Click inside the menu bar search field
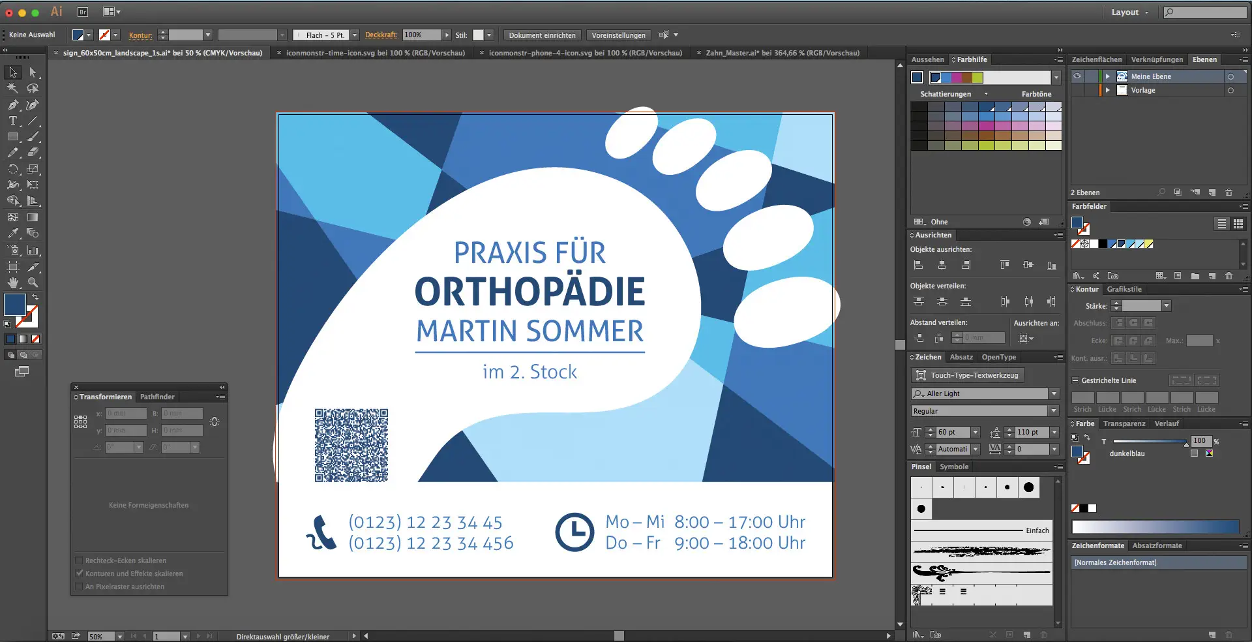Screen dimensions: 1252x642 pyautogui.click(x=1206, y=12)
